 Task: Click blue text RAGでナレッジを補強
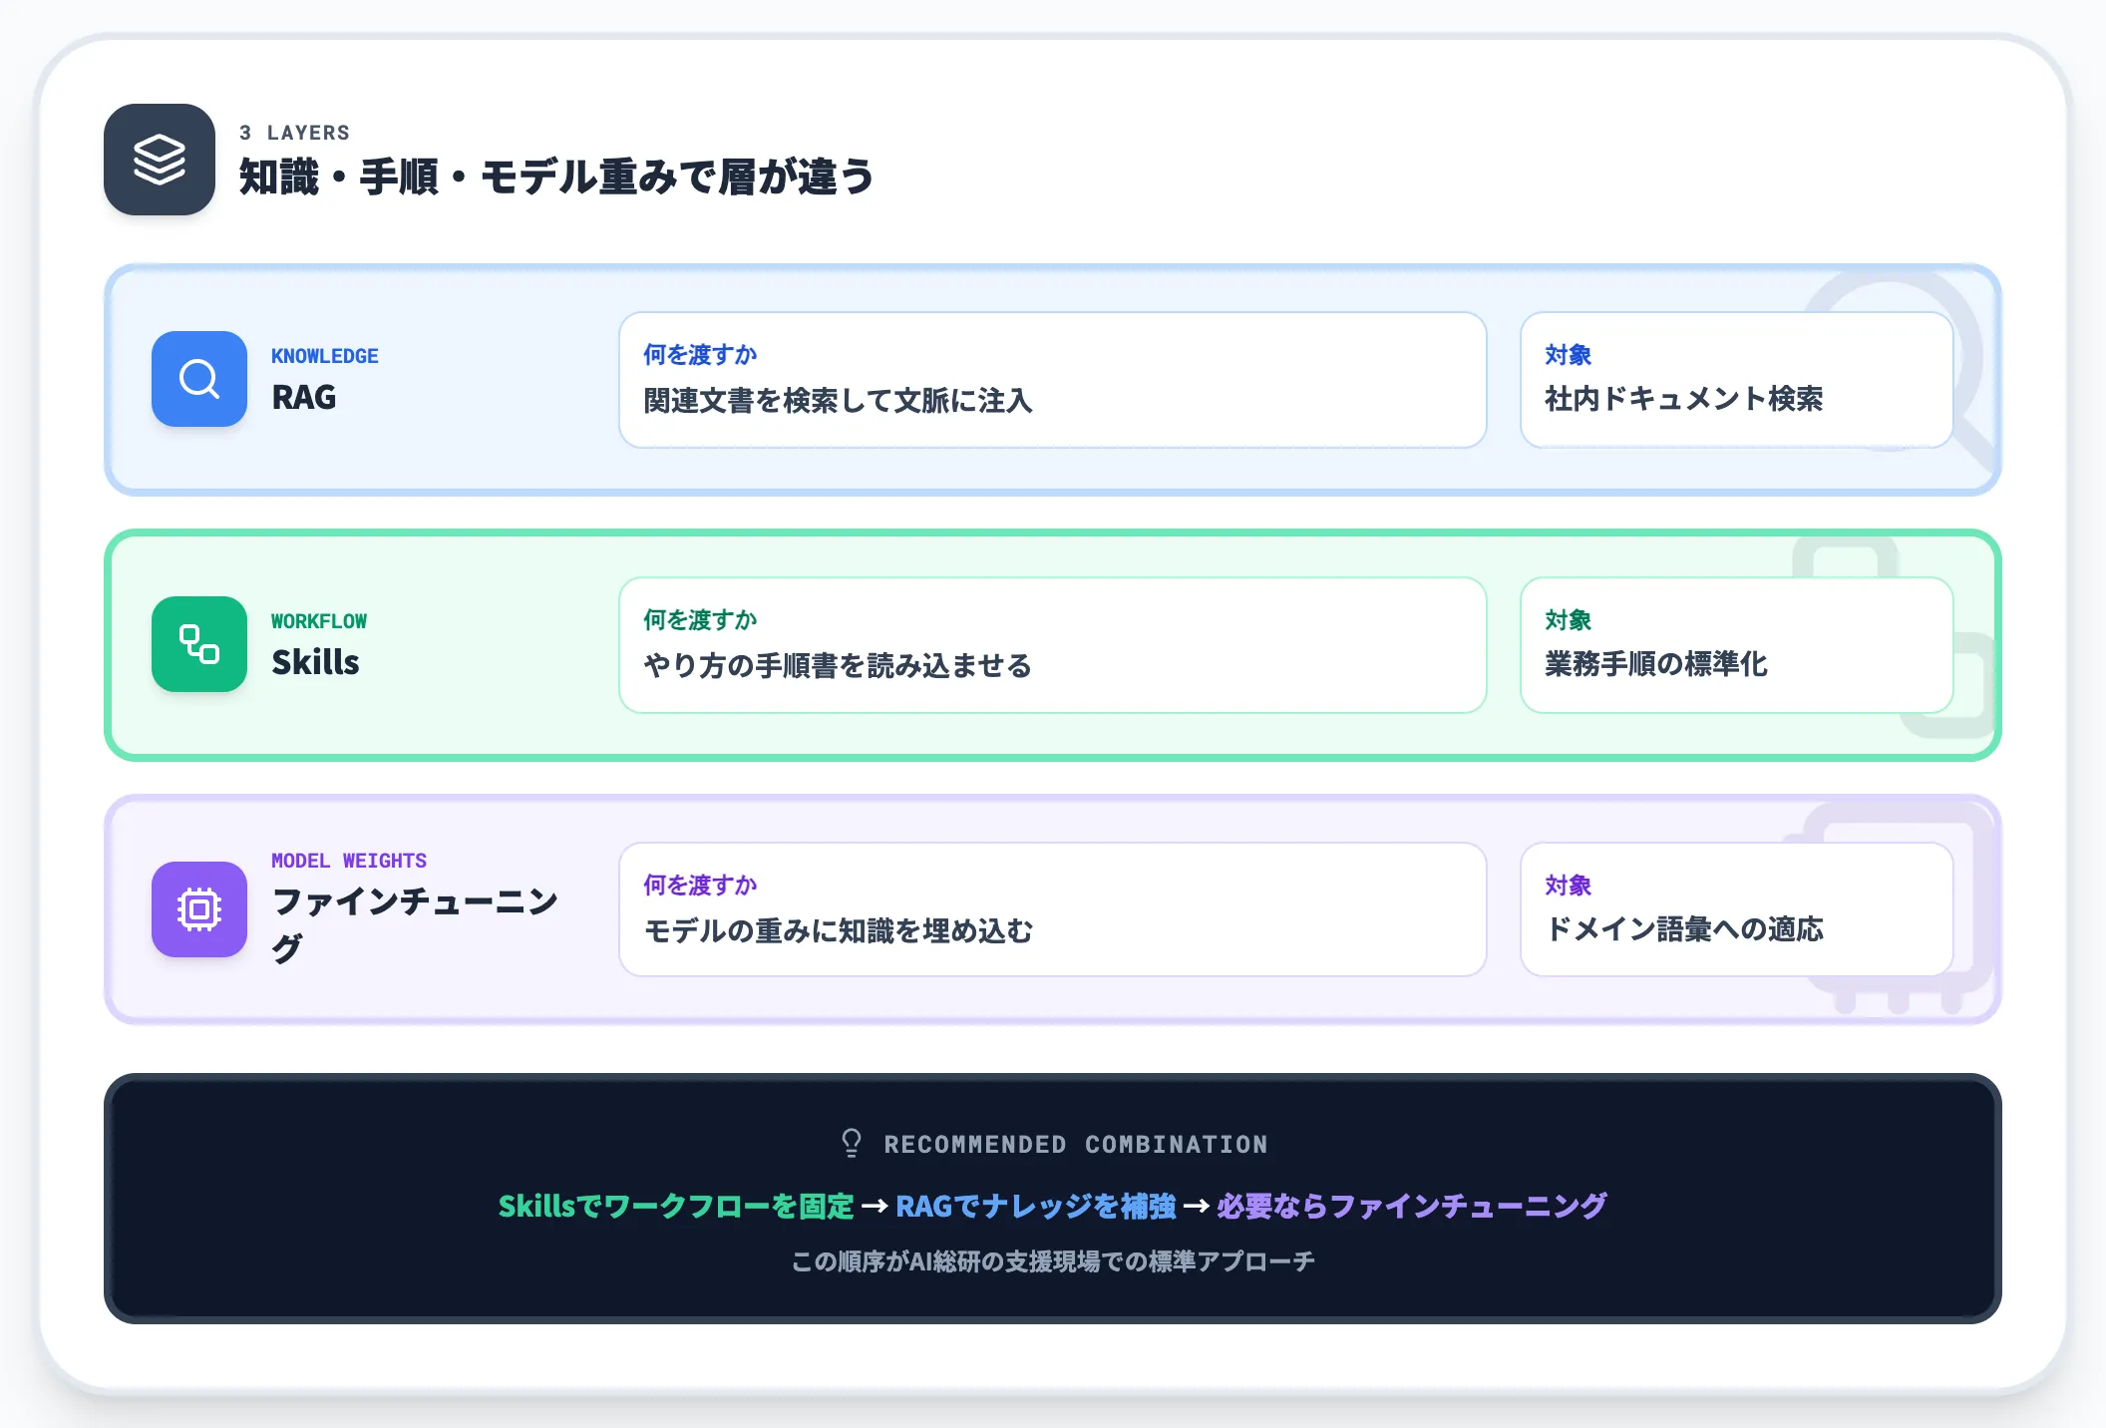click(x=1036, y=1206)
